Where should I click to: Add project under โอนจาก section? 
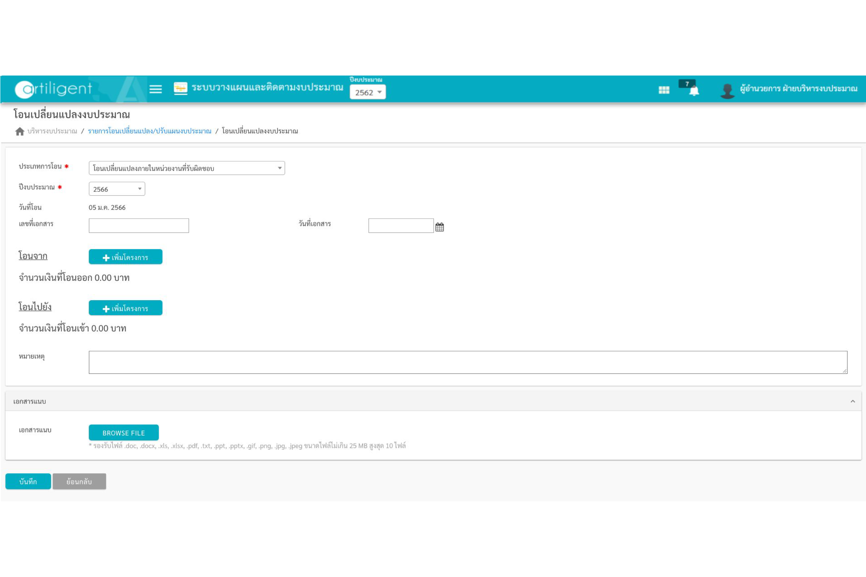click(x=125, y=257)
